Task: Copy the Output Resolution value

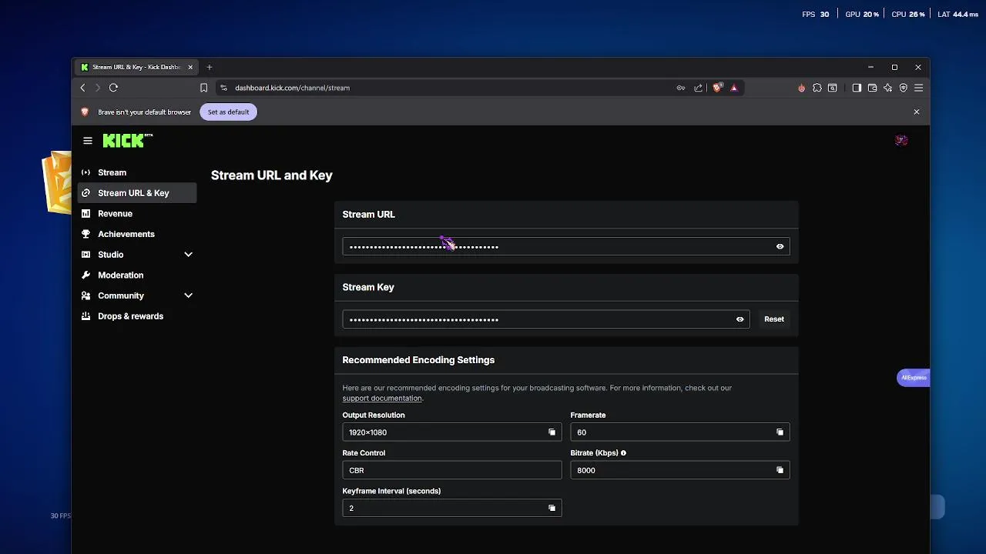Action: pos(552,432)
